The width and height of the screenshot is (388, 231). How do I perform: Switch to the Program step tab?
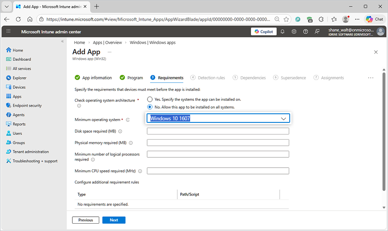pos(131,78)
